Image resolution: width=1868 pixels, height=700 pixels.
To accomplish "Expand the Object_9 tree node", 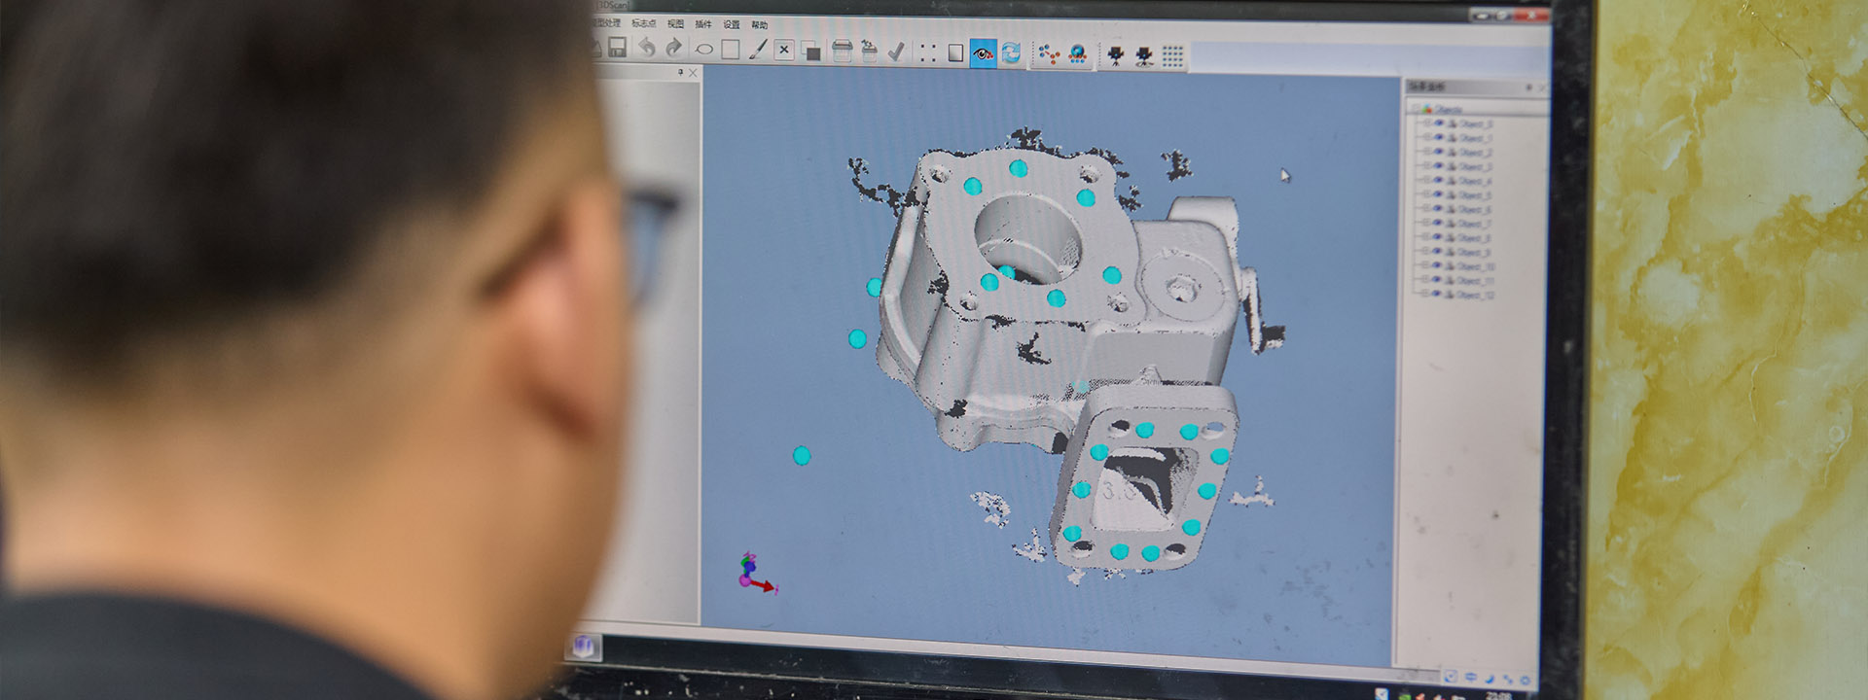I will pyautogui.click(x=1427, y=252).
